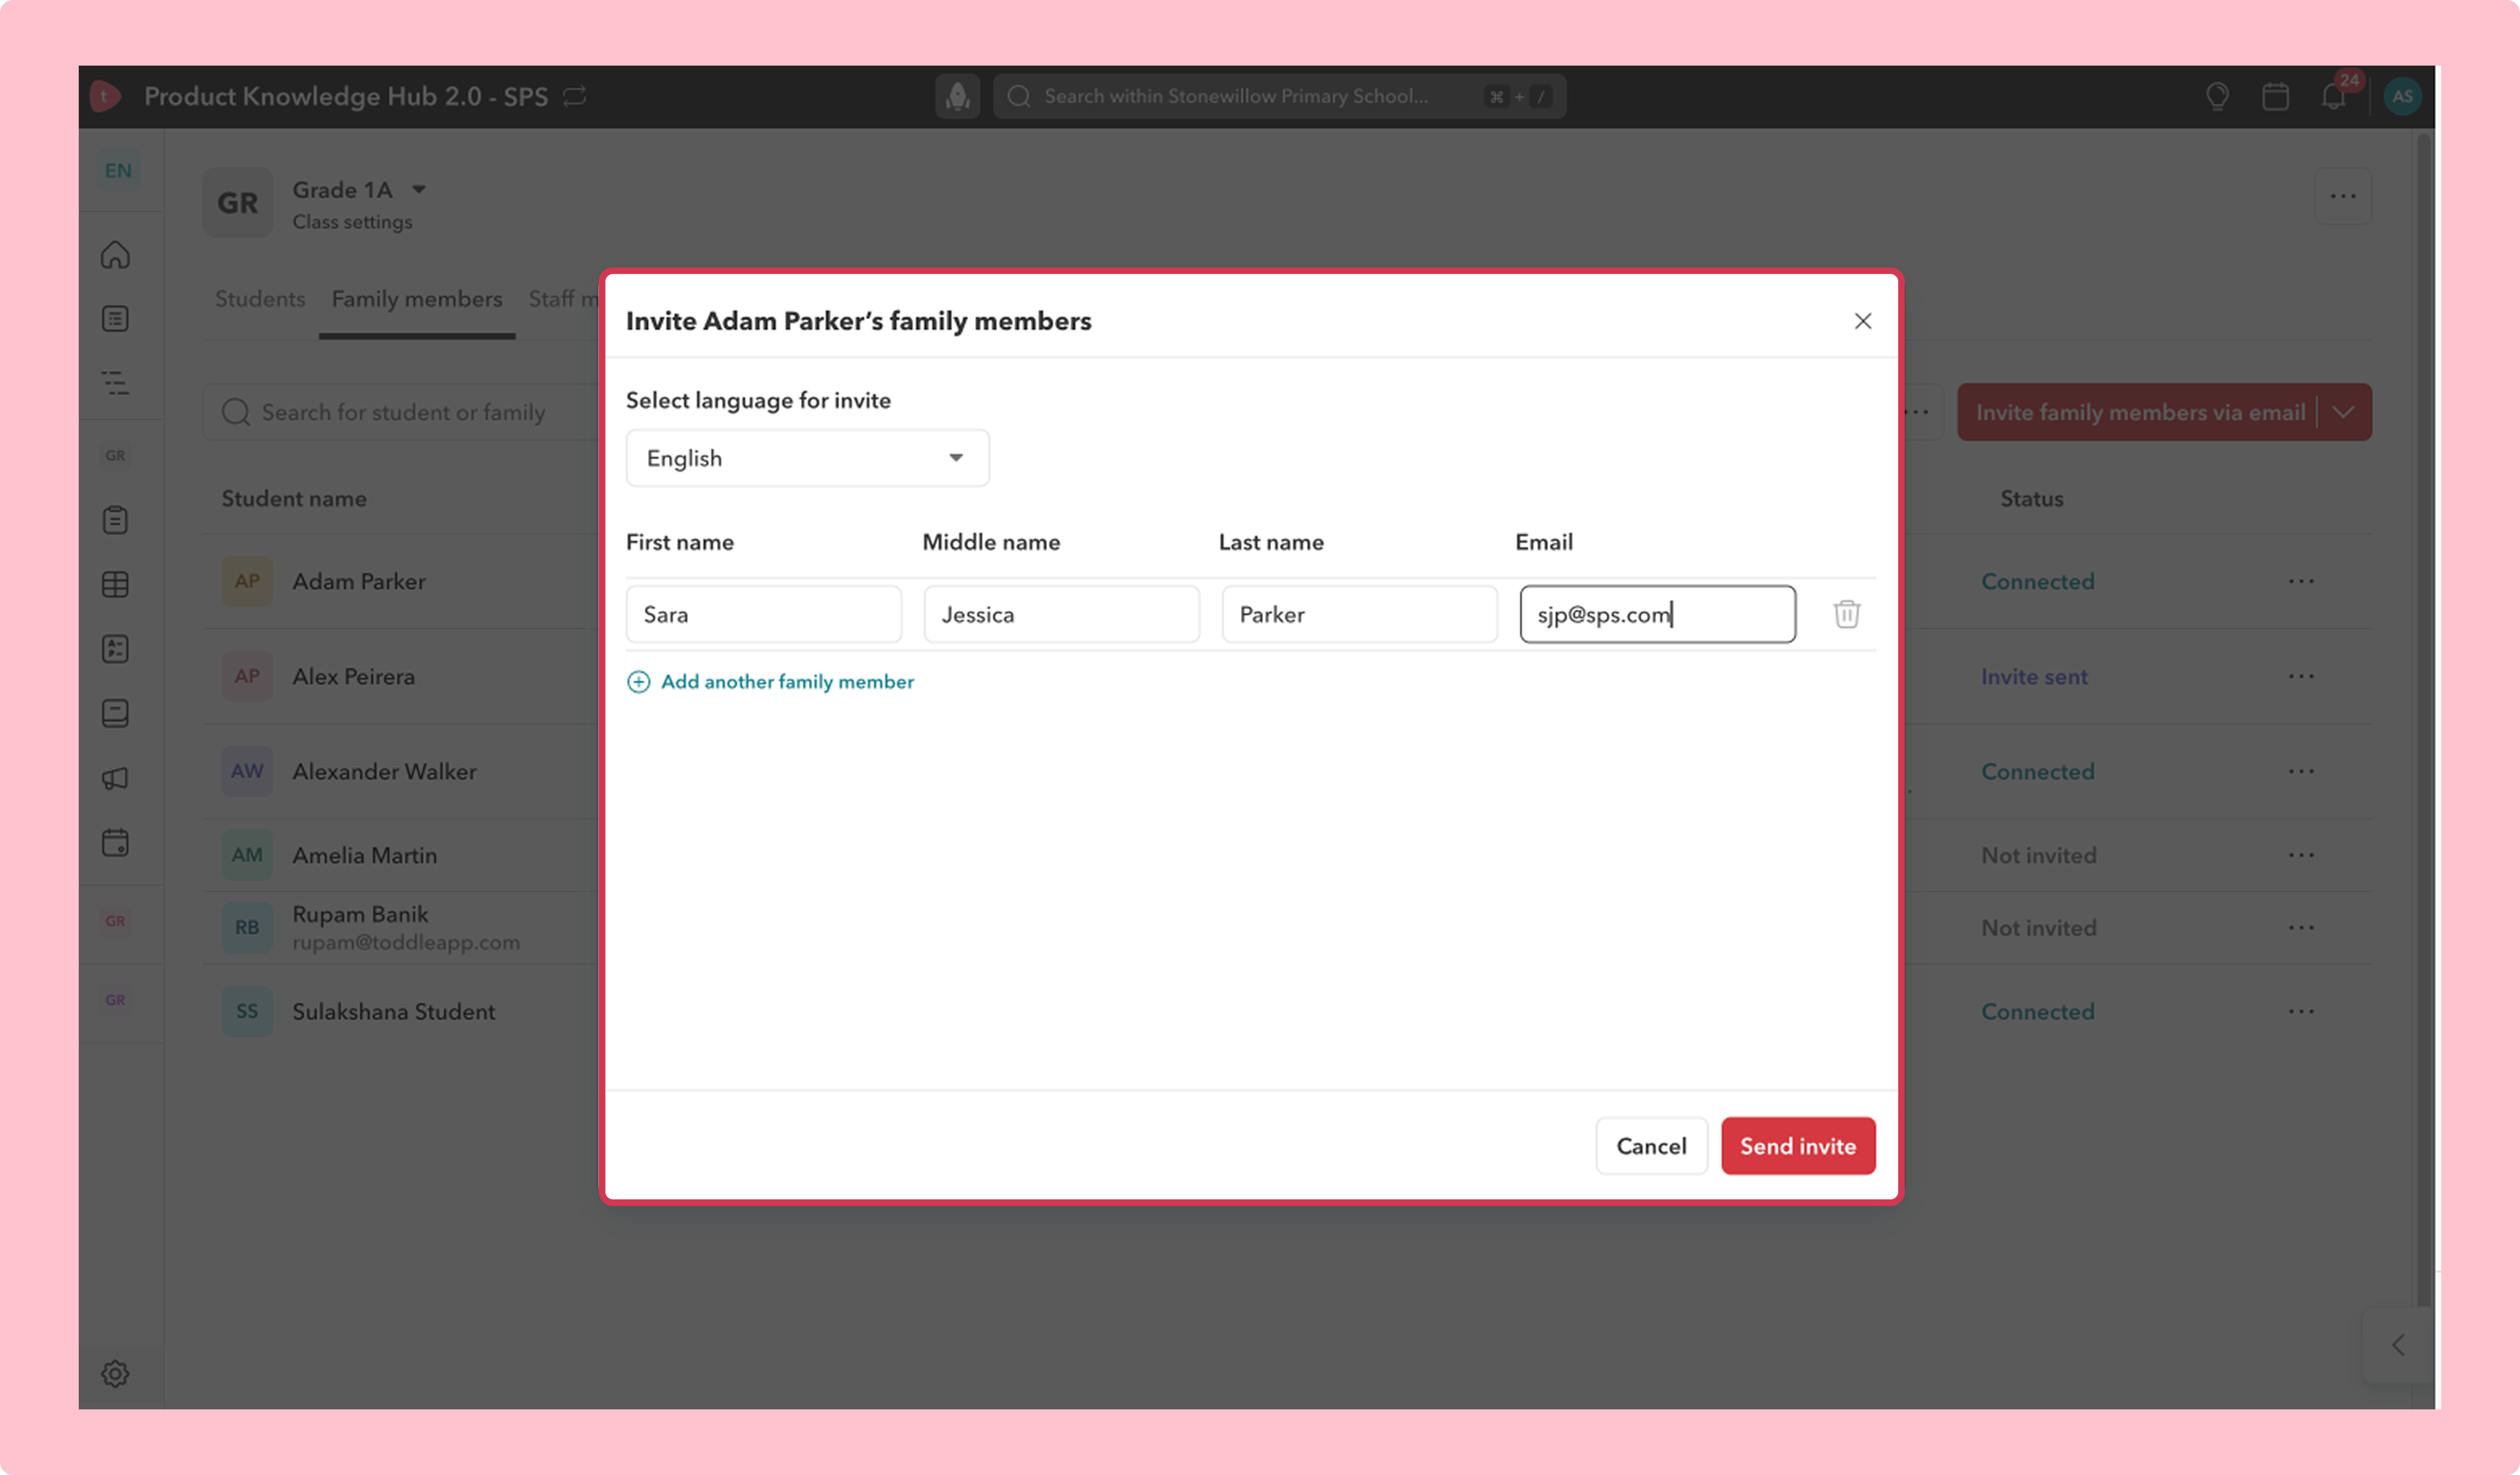Open the more options menu for Sulakshana Student

tap(2301, 1011)
